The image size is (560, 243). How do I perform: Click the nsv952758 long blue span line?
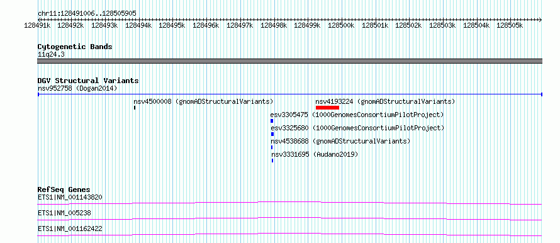tap(289, 94)
